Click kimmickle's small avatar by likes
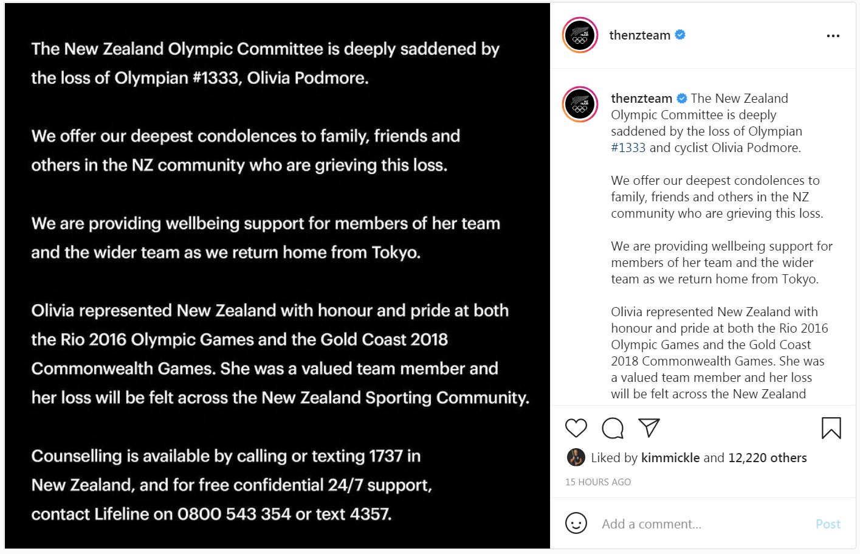This screenshot has width=860, height=554. point(576,457)
